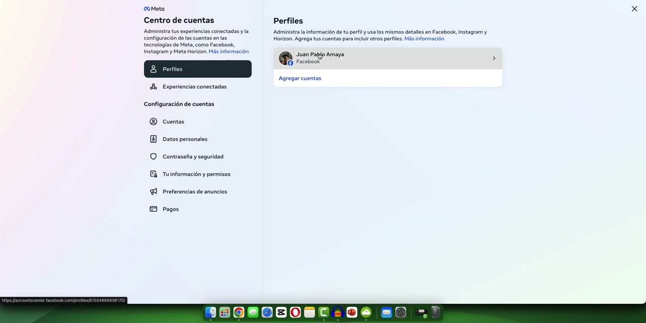
Task: Open CapCut from the dock
Action: 281,313
